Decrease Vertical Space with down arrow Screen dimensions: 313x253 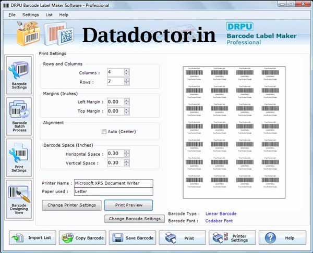(127, 165)
